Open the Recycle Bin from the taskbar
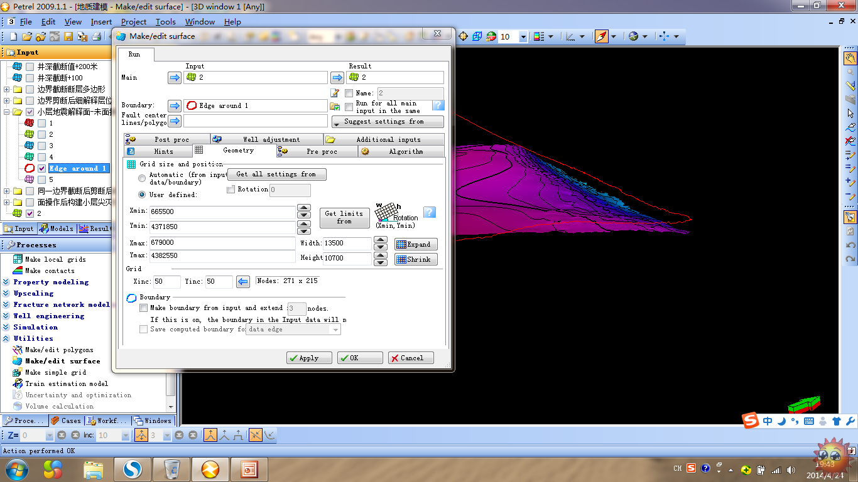 tap(171, 469)
